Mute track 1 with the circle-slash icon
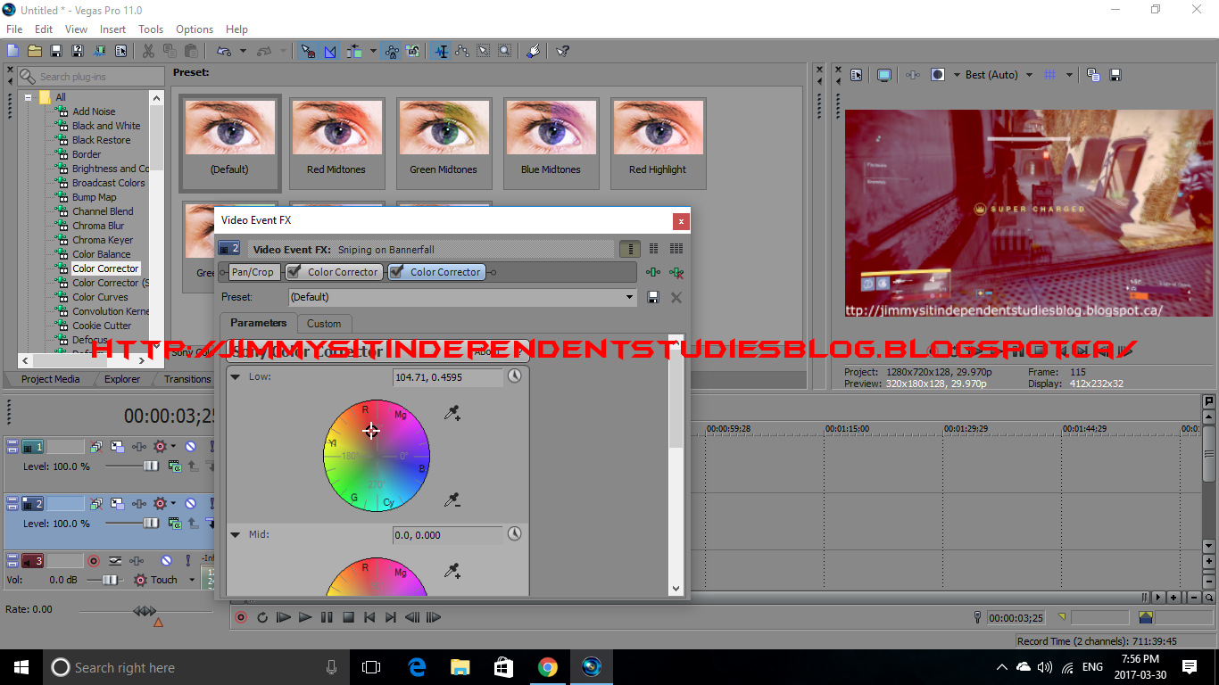The width and height of the screenshot is (1219, 685). pos(190,447)
